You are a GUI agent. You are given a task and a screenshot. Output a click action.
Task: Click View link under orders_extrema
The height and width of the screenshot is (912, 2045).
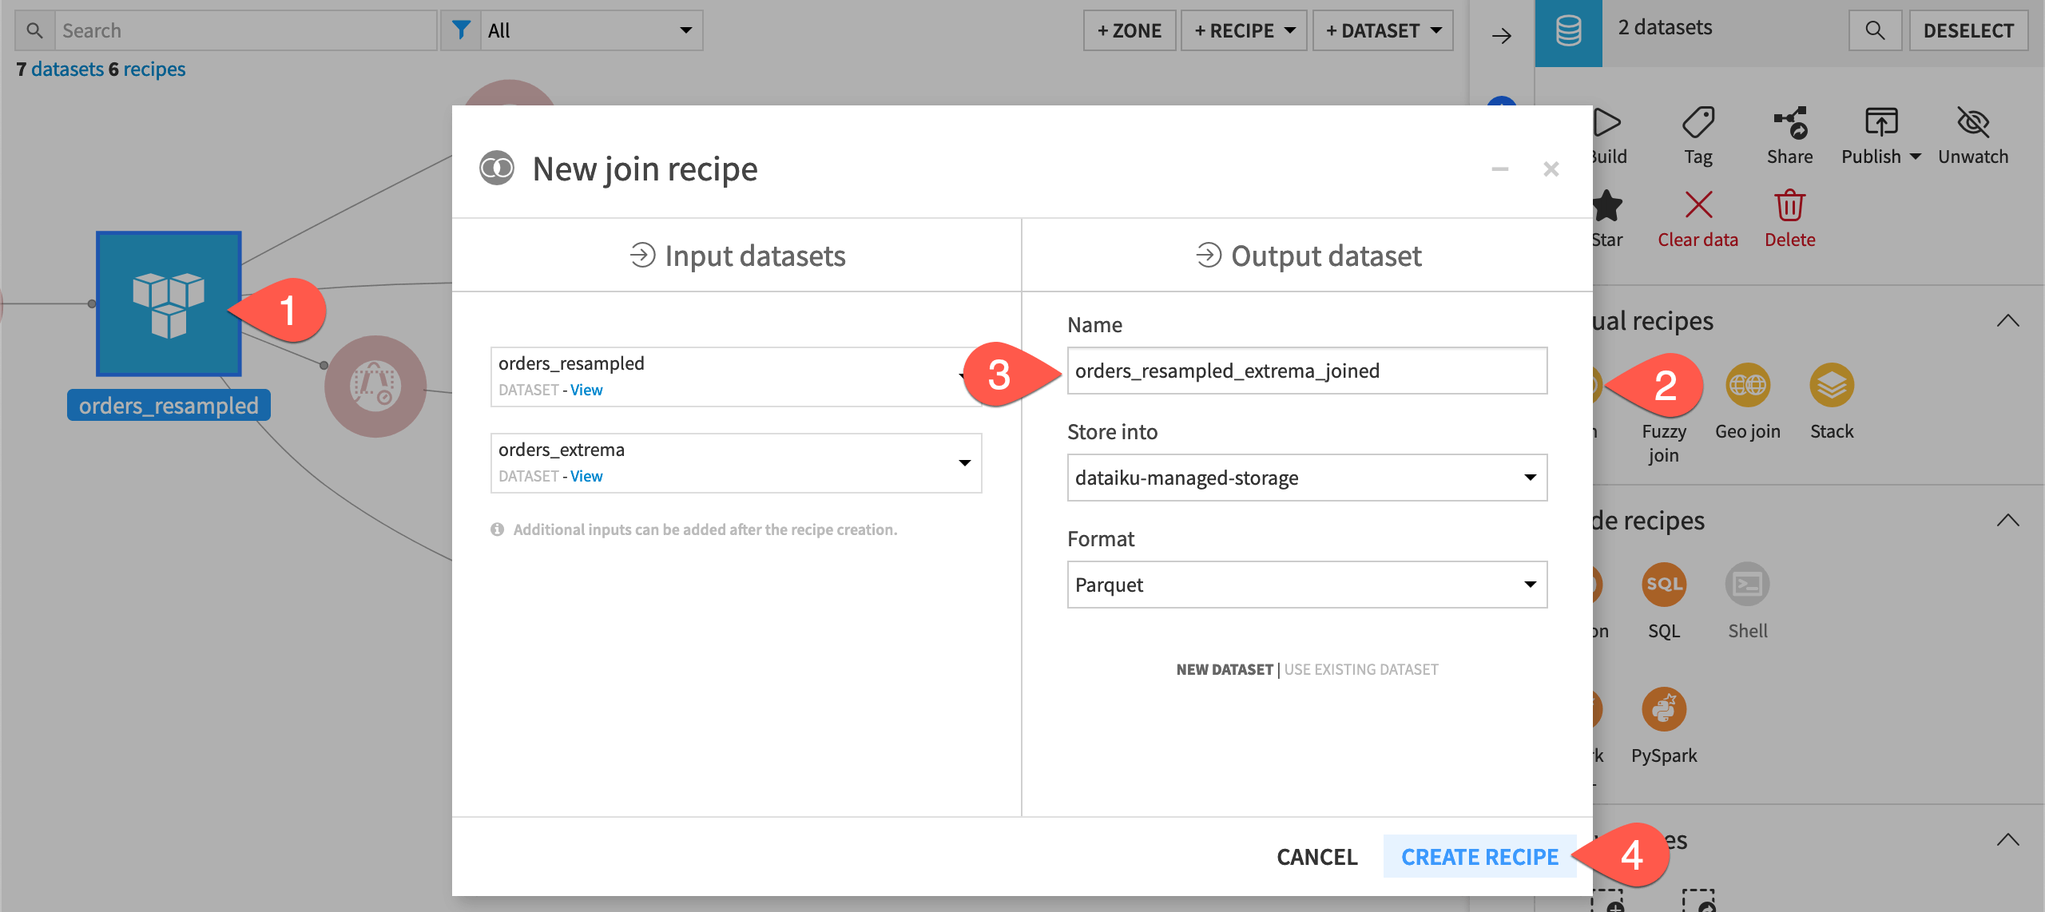586,476
